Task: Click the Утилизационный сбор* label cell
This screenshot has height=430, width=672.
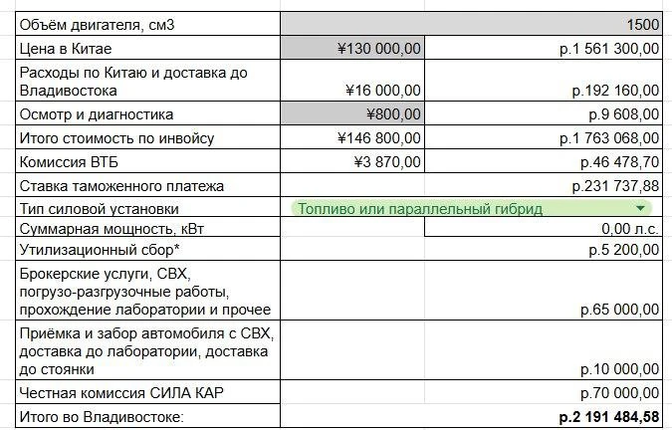Action: point(148,249)
